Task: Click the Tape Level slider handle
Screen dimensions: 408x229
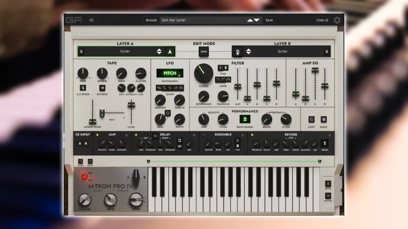Action: pyautogui.click(x=131, y=105)
